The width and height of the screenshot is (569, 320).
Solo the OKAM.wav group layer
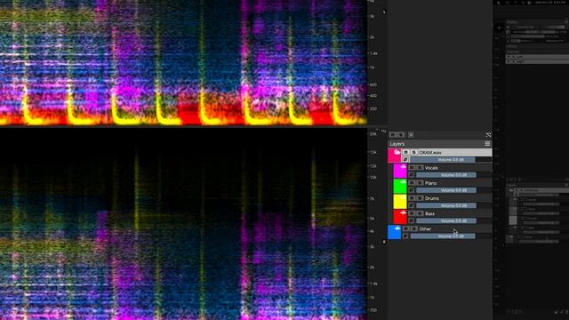pos(413,152)
